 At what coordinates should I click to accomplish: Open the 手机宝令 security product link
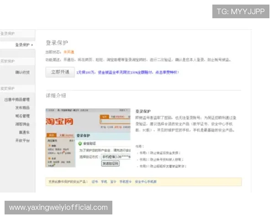click(x=125, y=182)
